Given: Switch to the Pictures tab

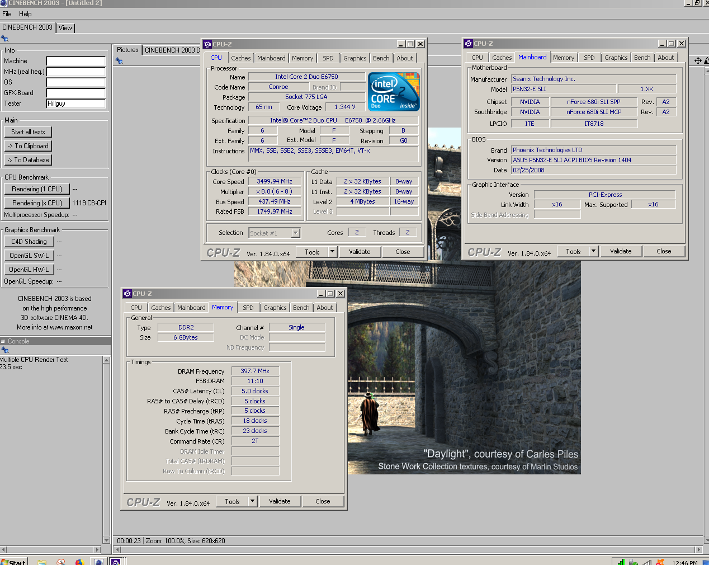Looking at the screenshot, I should (127, 50).
